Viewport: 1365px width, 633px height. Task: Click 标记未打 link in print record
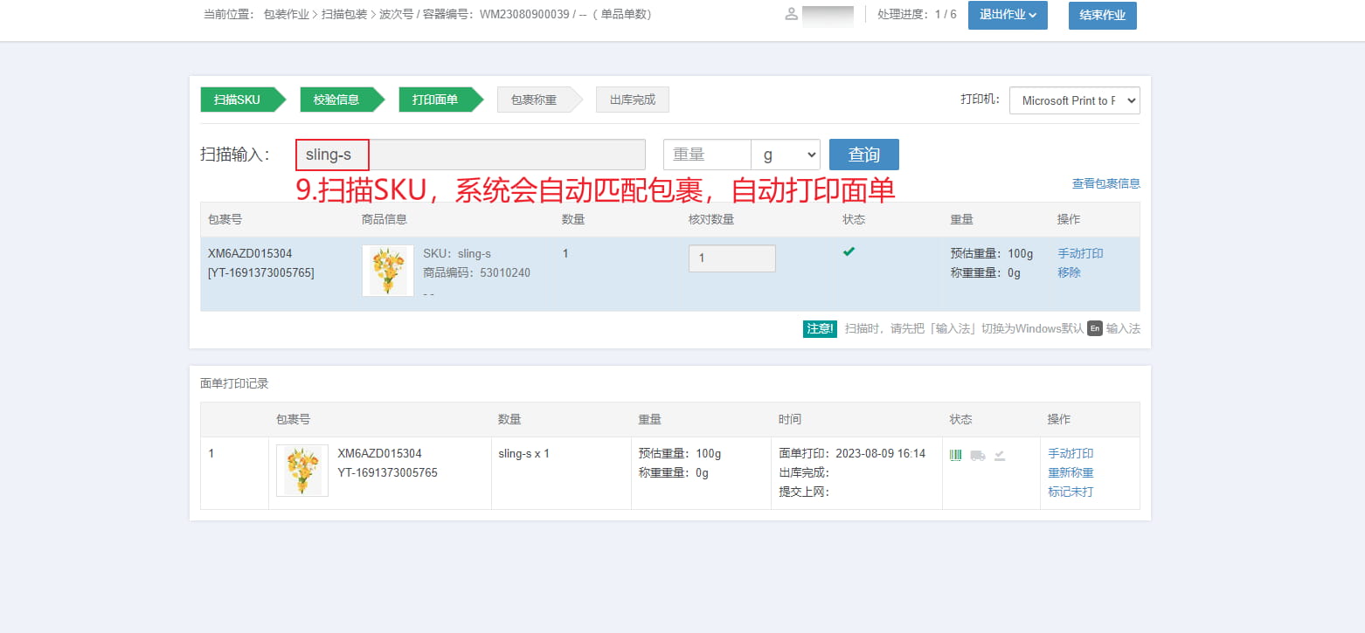pyautogui.click(x=1071, y=492)
